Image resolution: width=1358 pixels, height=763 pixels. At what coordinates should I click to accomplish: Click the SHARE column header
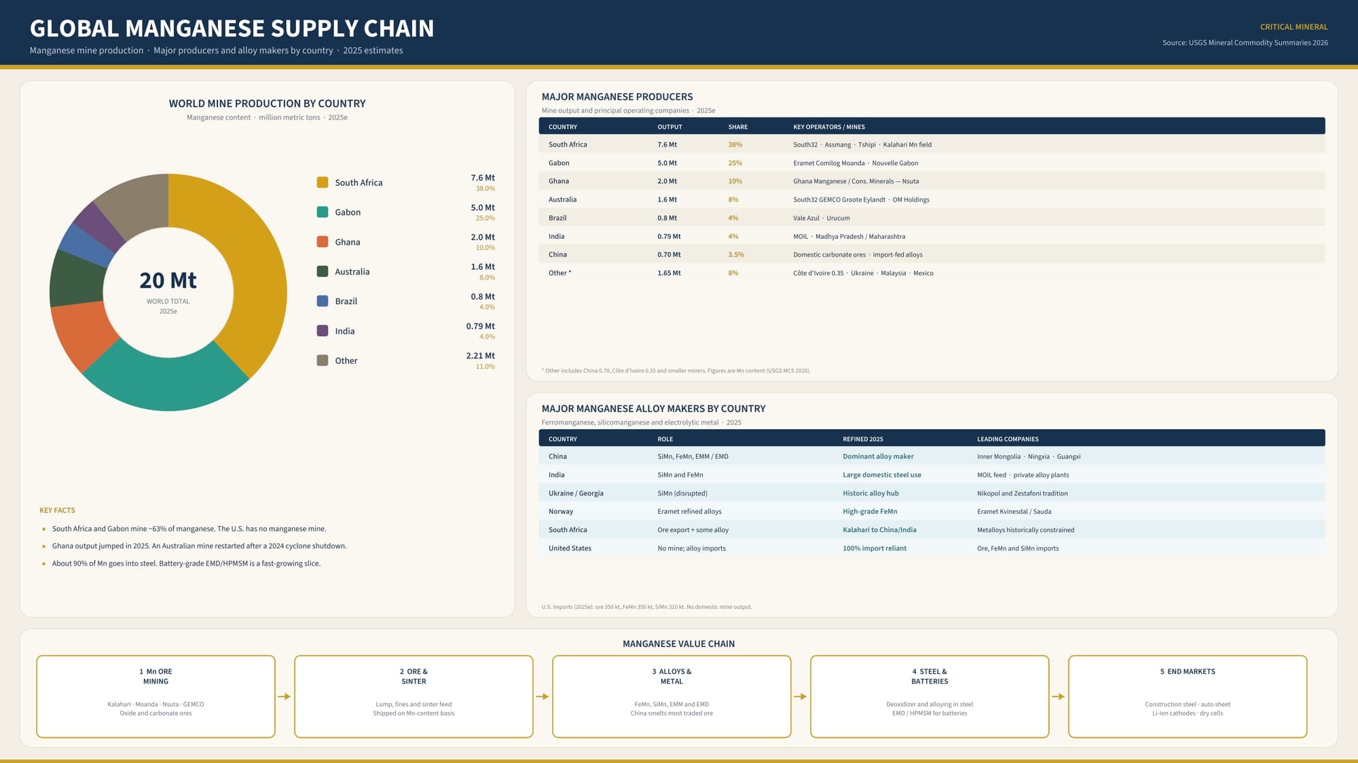(737, 127)
